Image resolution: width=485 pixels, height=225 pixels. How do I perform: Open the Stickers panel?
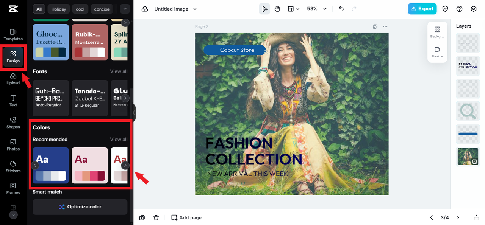click(13, 166)
